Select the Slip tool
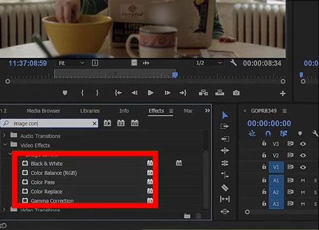 click(x=225, y=199)
